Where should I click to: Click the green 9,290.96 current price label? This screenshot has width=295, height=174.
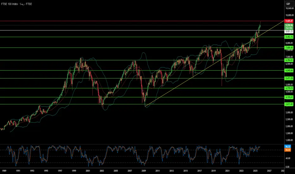point(289,25)
